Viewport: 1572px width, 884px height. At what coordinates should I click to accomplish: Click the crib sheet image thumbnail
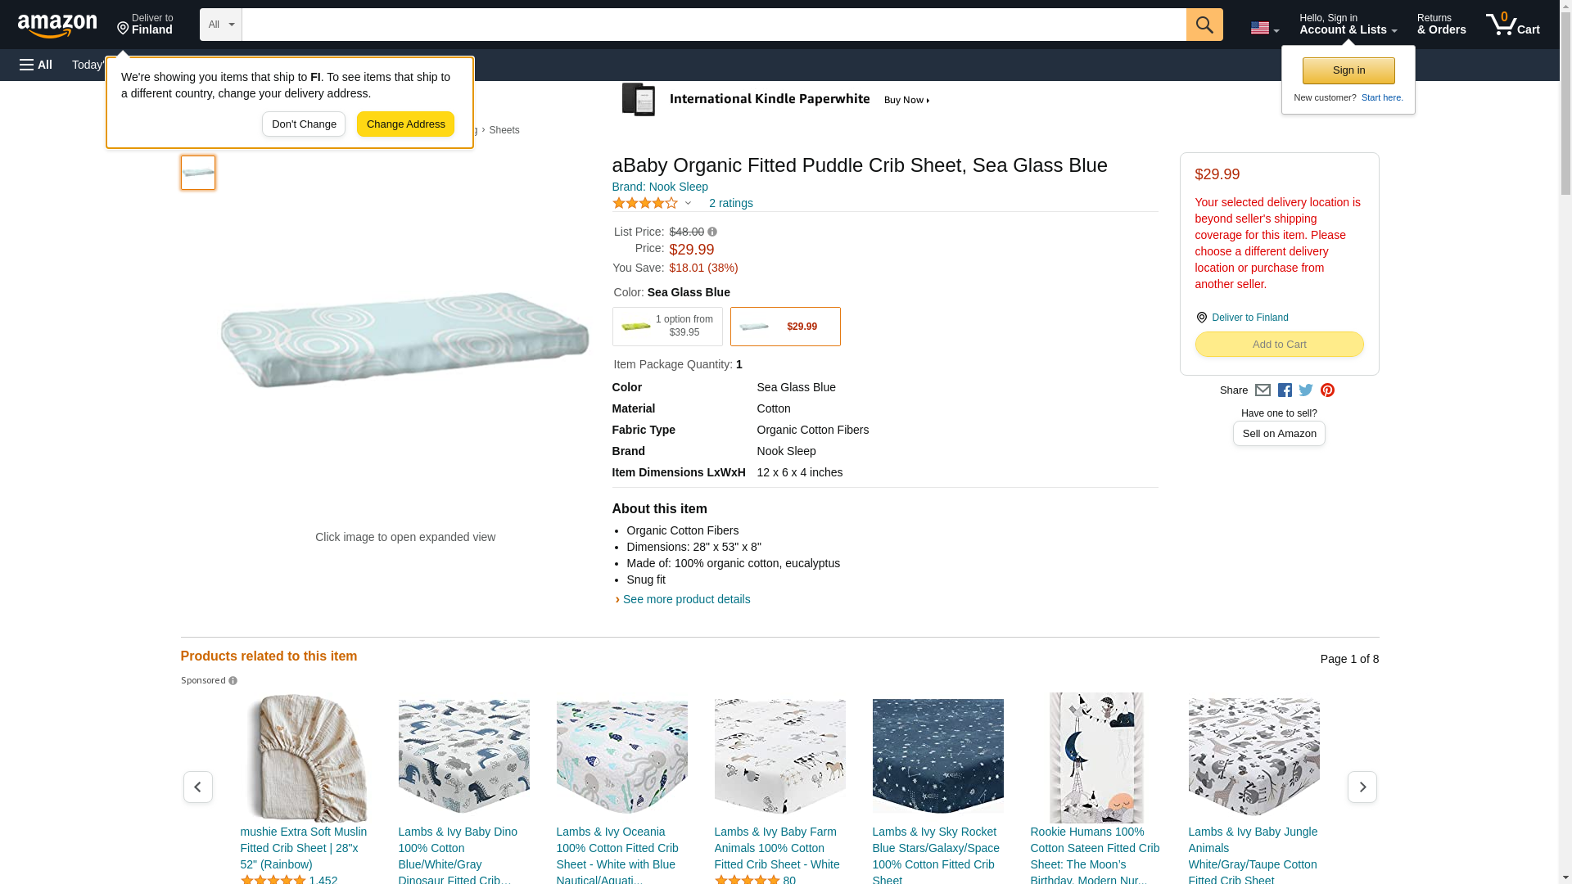(x=198, y=173)
